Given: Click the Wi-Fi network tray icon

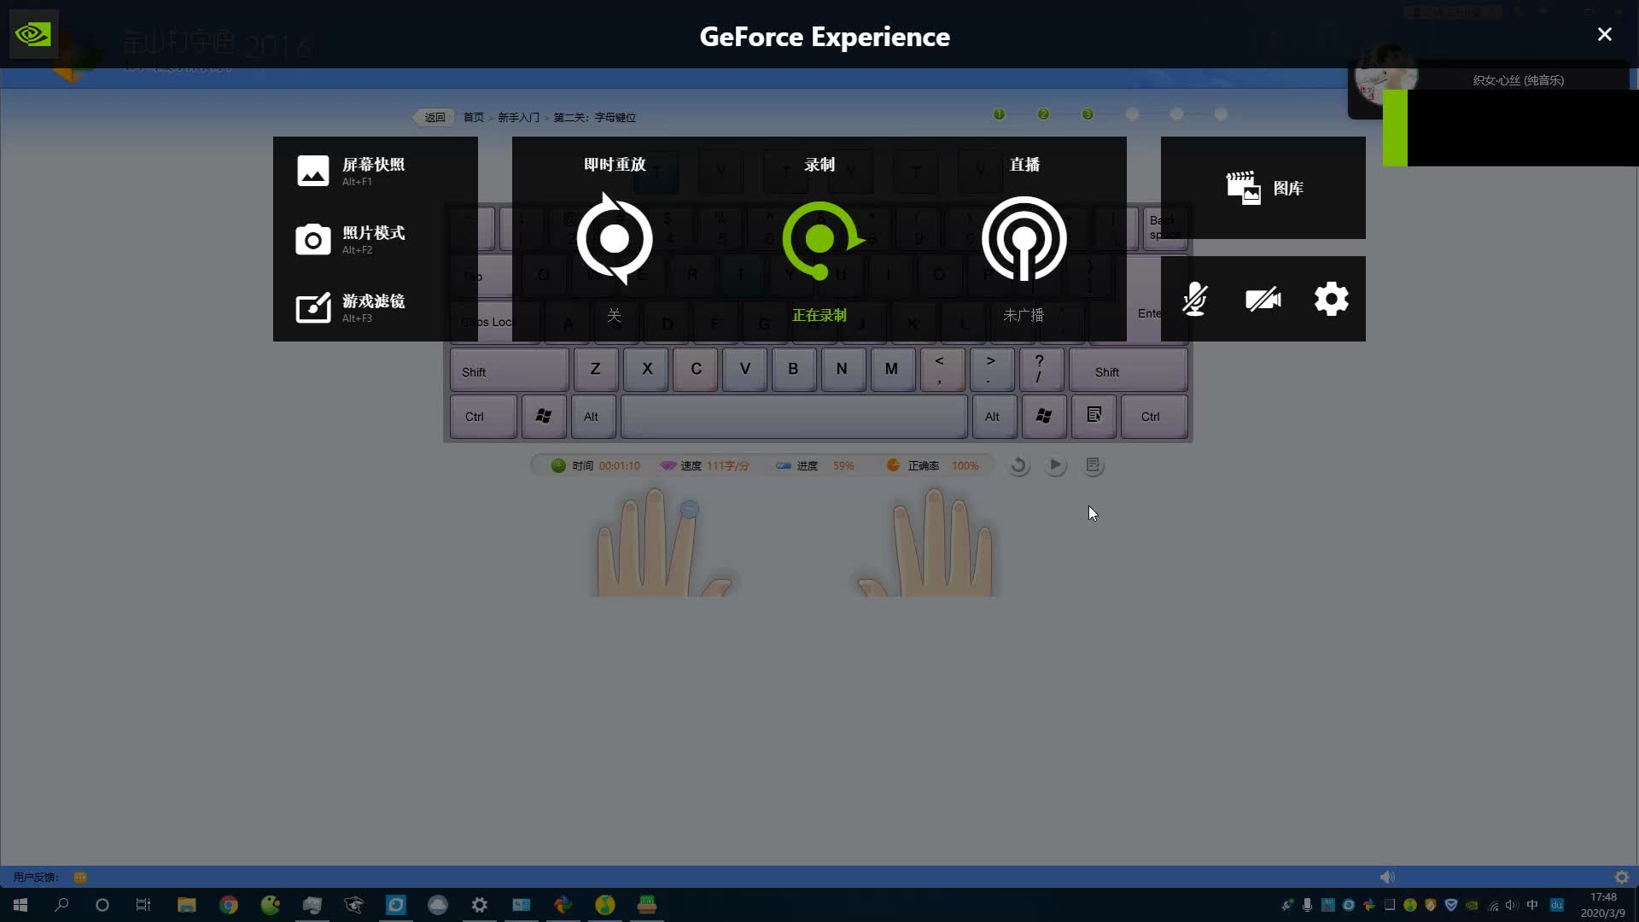Looking at the screenshot, I should [x=1493, y=905].
